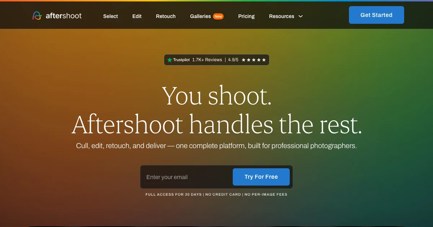Screen dimensions: 433x227
Task: Open the Select menu item
Action: [x=110, y=16]
